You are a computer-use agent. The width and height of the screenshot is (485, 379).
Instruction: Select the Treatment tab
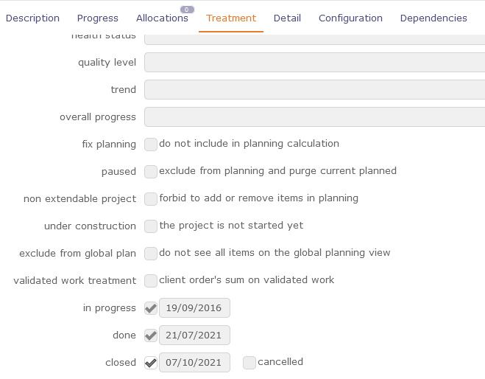point(231,18)
